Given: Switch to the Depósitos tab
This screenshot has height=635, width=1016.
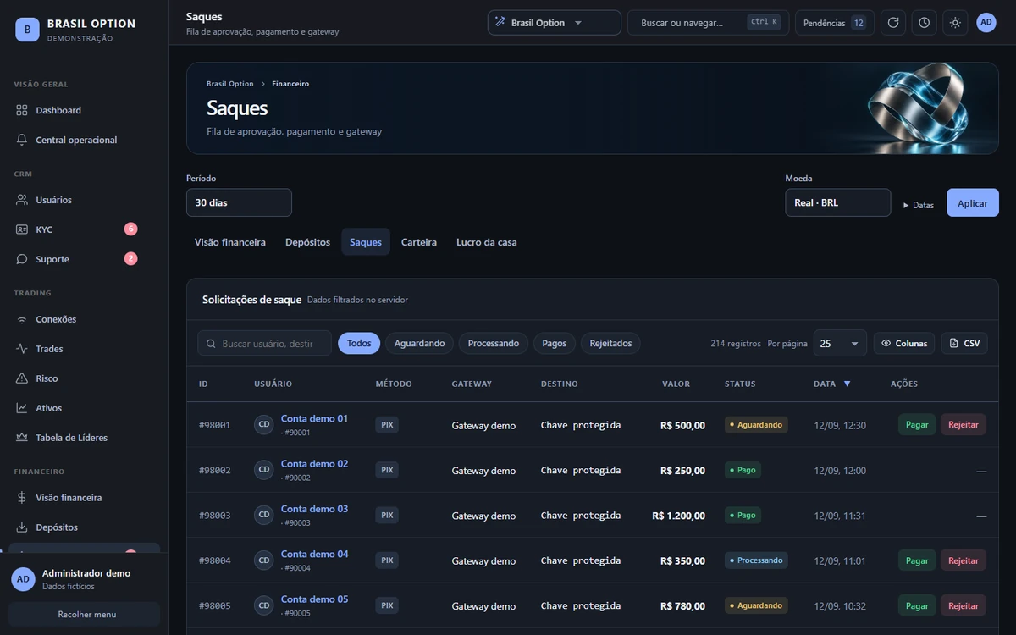Looking at the screenshot, I should 308,242.
